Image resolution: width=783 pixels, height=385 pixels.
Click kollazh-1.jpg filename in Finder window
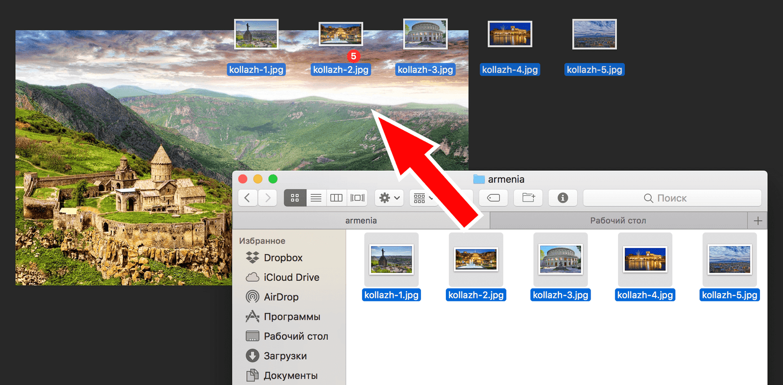click(x=391, y=295)
